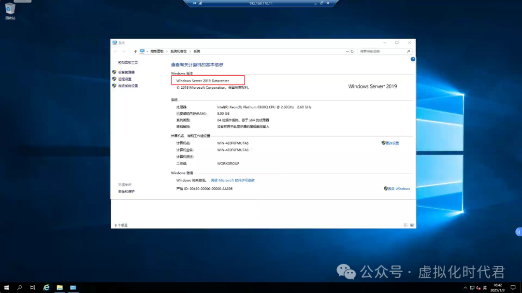Navigate to 控制面板 in the breadcrumb

[x=157, y=52]
